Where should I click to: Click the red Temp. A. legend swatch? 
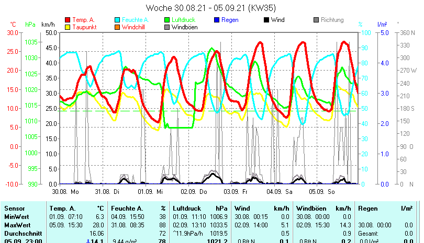coord(68,20)
